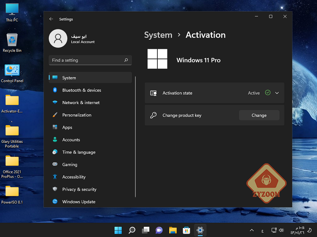Select Office 2021 ProPlus folder
317x237 pixels.
(x=12, y=167)
